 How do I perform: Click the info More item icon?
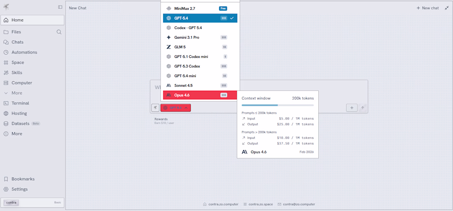6,134
